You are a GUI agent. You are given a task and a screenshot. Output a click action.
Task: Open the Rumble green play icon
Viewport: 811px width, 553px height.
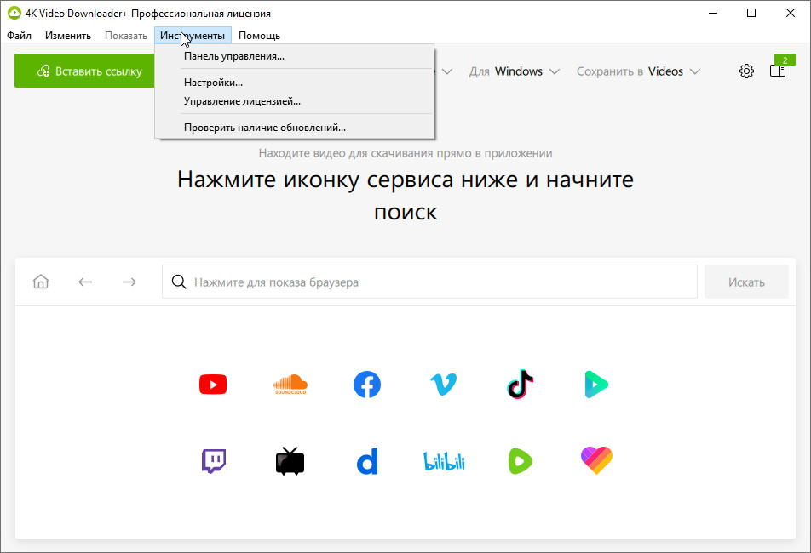(x=521, y=461)
